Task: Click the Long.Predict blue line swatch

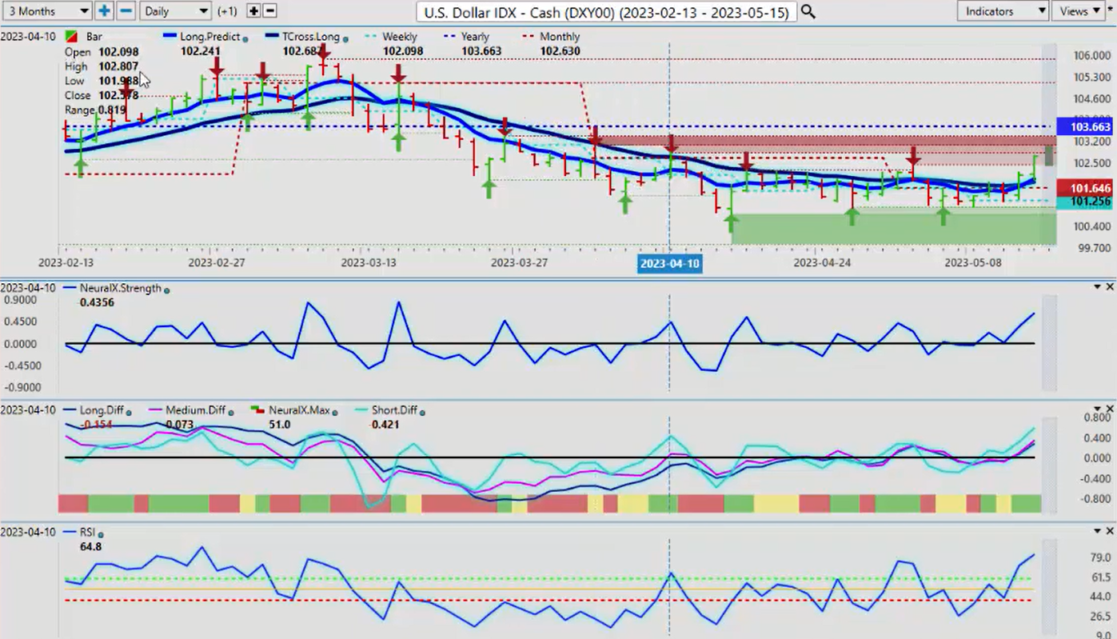Action: 170,37
